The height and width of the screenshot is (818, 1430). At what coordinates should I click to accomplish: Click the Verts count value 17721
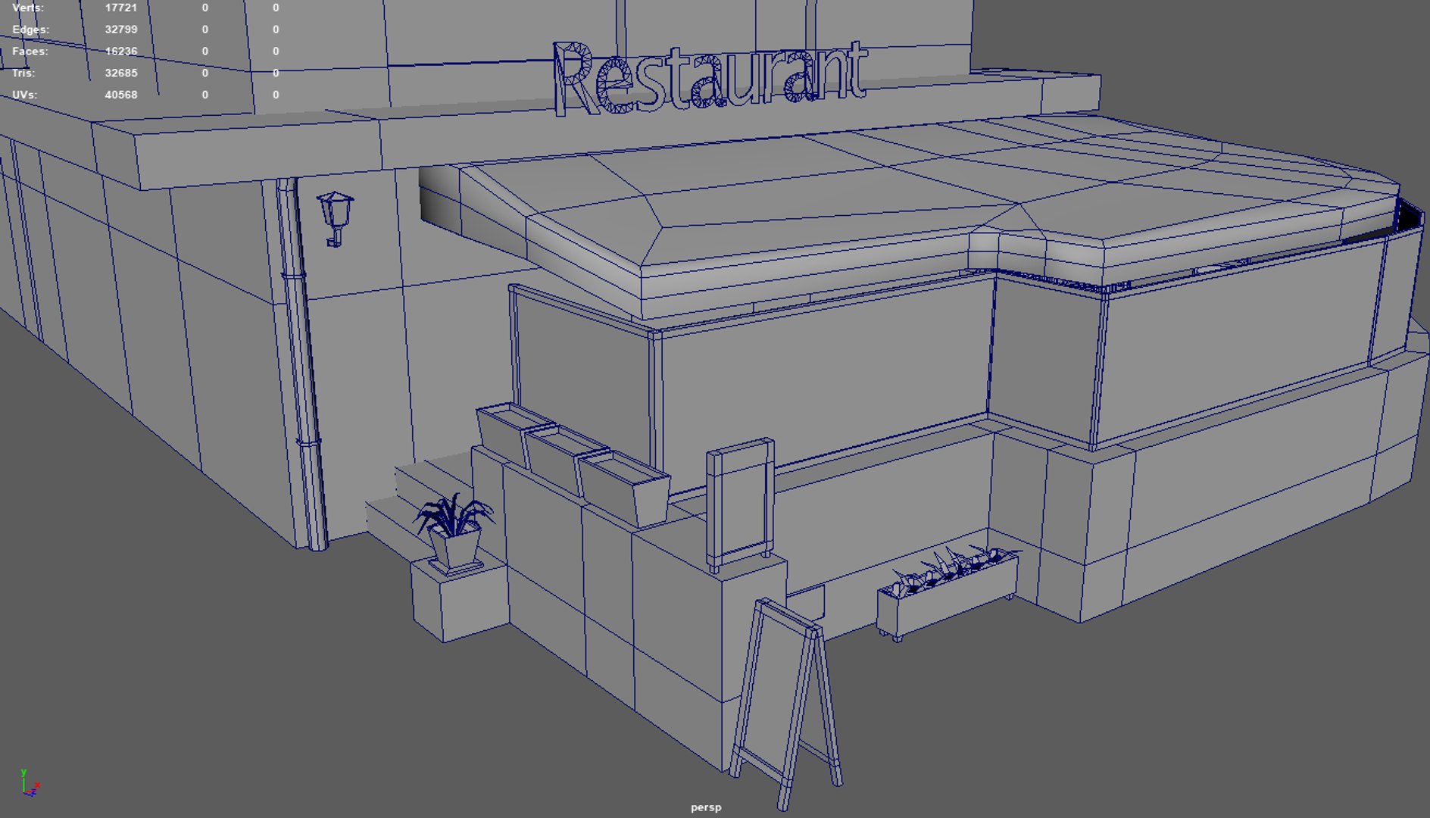(121, 8)
